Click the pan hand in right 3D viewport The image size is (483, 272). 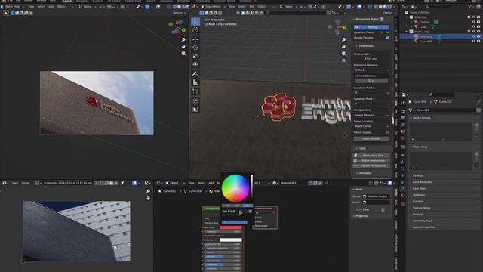click(344, 47)
